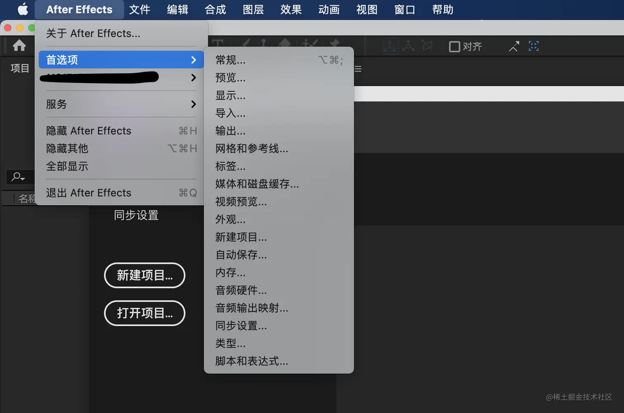Click the search magnifier in project panel
The width and height of the screenshot is (624, 413).
(18, 177)
